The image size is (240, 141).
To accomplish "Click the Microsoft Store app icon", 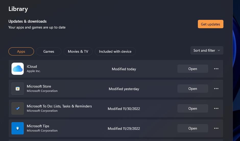I will coord(18,89).
